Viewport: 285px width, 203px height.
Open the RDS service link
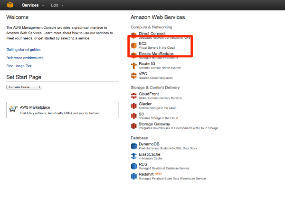tap(143, 164)
